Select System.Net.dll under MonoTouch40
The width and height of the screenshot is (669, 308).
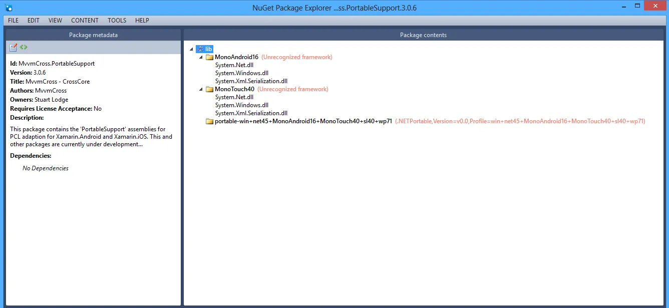(x=234, y=97)
